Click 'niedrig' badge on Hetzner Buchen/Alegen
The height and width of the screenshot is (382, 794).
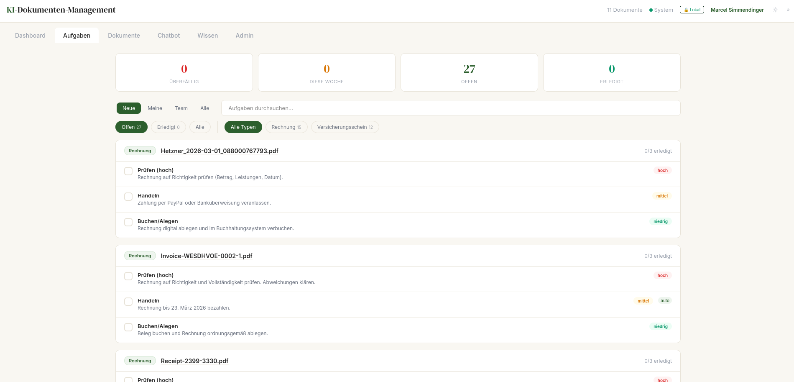(660, 221)
